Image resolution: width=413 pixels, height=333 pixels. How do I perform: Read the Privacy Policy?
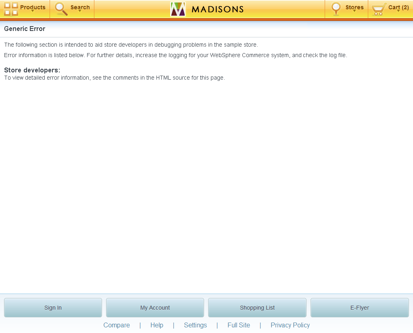click(x=290, y=325)
